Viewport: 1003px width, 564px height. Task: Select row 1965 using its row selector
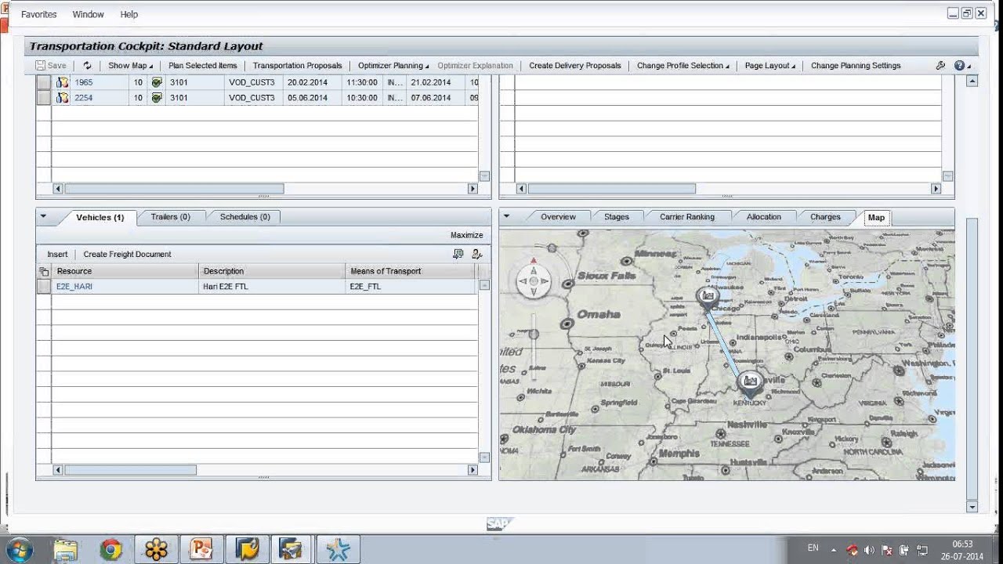44,82
